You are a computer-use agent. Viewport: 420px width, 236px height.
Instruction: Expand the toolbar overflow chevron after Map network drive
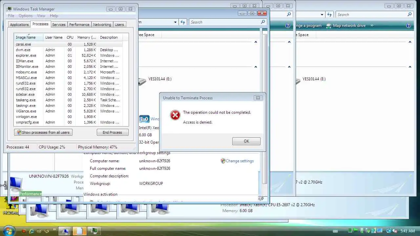(372, 26)
